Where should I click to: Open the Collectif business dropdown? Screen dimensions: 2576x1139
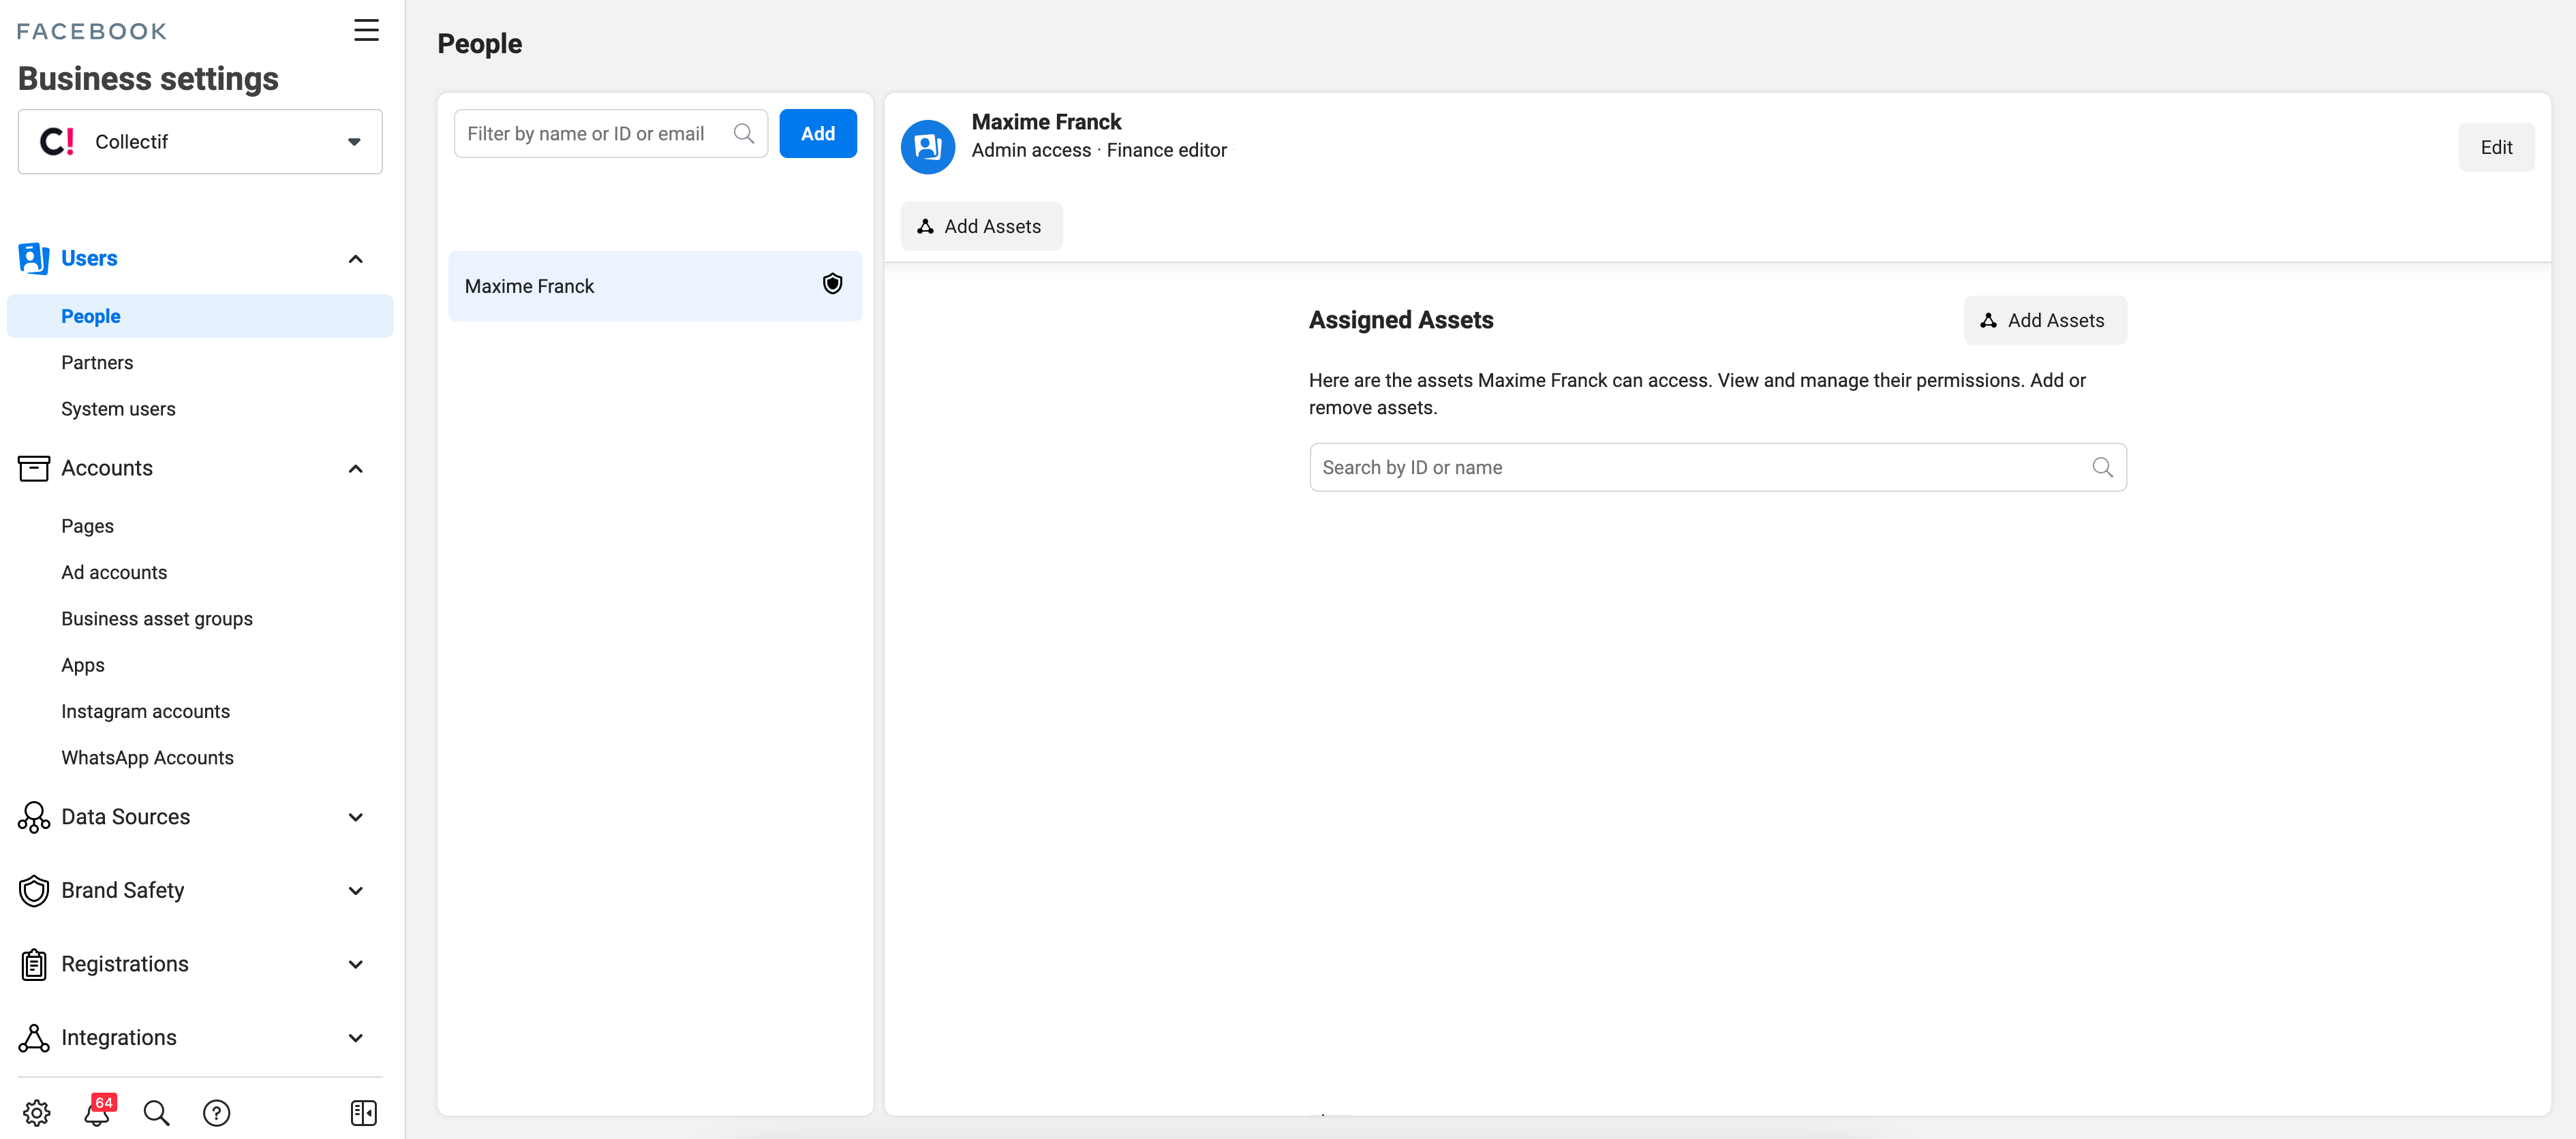coord(200,142)
